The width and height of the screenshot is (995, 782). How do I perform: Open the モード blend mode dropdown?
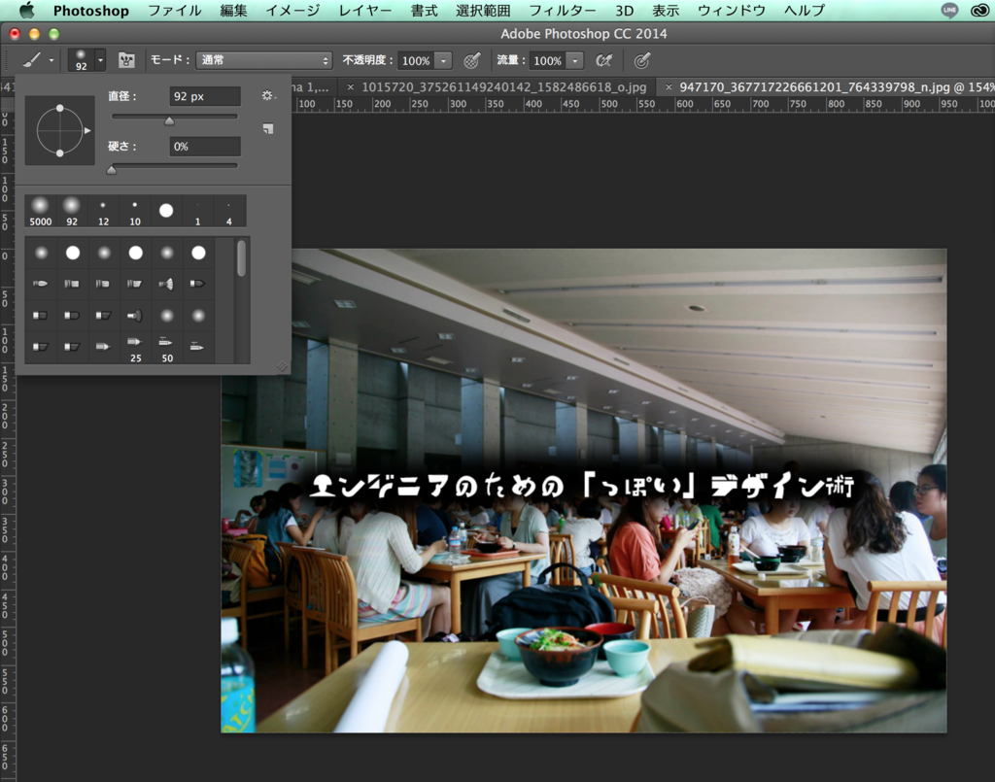263,60
